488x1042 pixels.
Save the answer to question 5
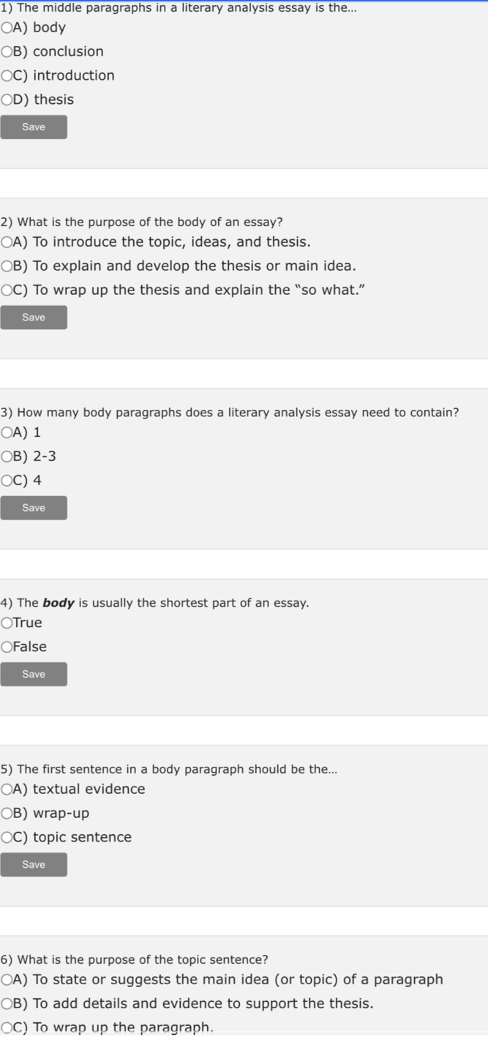click(x=34, y=864)
